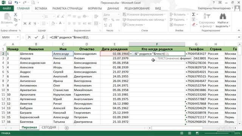Apply thousands separator 000 format

tap(118, 20)
